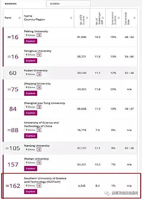Screen dimensions: 142x199
Task: Sort table by Rank column arrows
Action: [20, 18]
